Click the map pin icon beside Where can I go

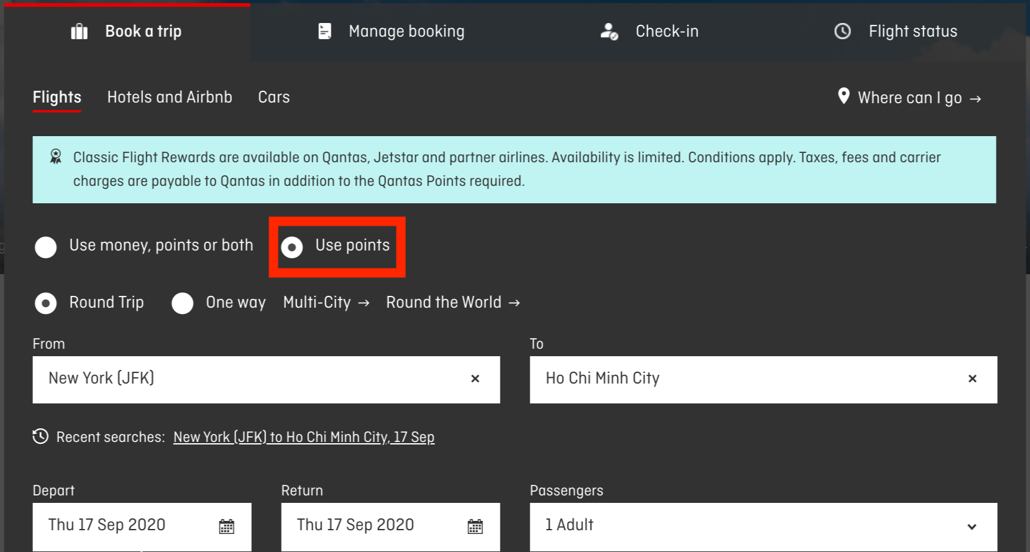pyautogui.click(x=844, y=96)
